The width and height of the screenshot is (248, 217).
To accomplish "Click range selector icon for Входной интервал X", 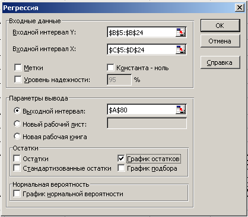I will click(x=180, y=49).
